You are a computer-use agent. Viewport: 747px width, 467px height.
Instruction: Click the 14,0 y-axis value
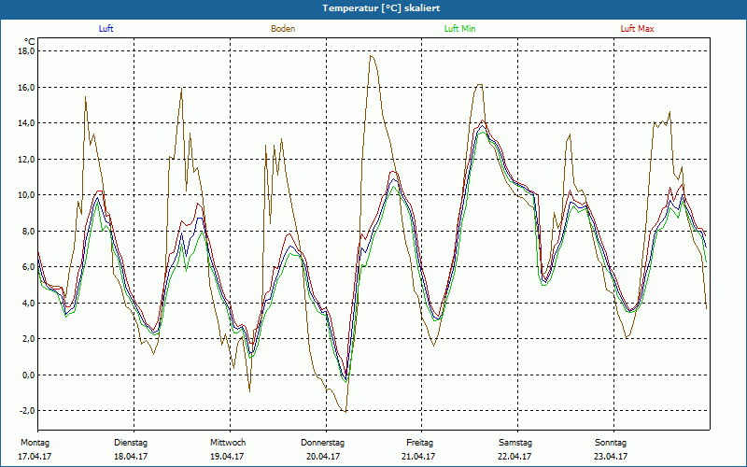pyautogui.click(x=26, y=123)
